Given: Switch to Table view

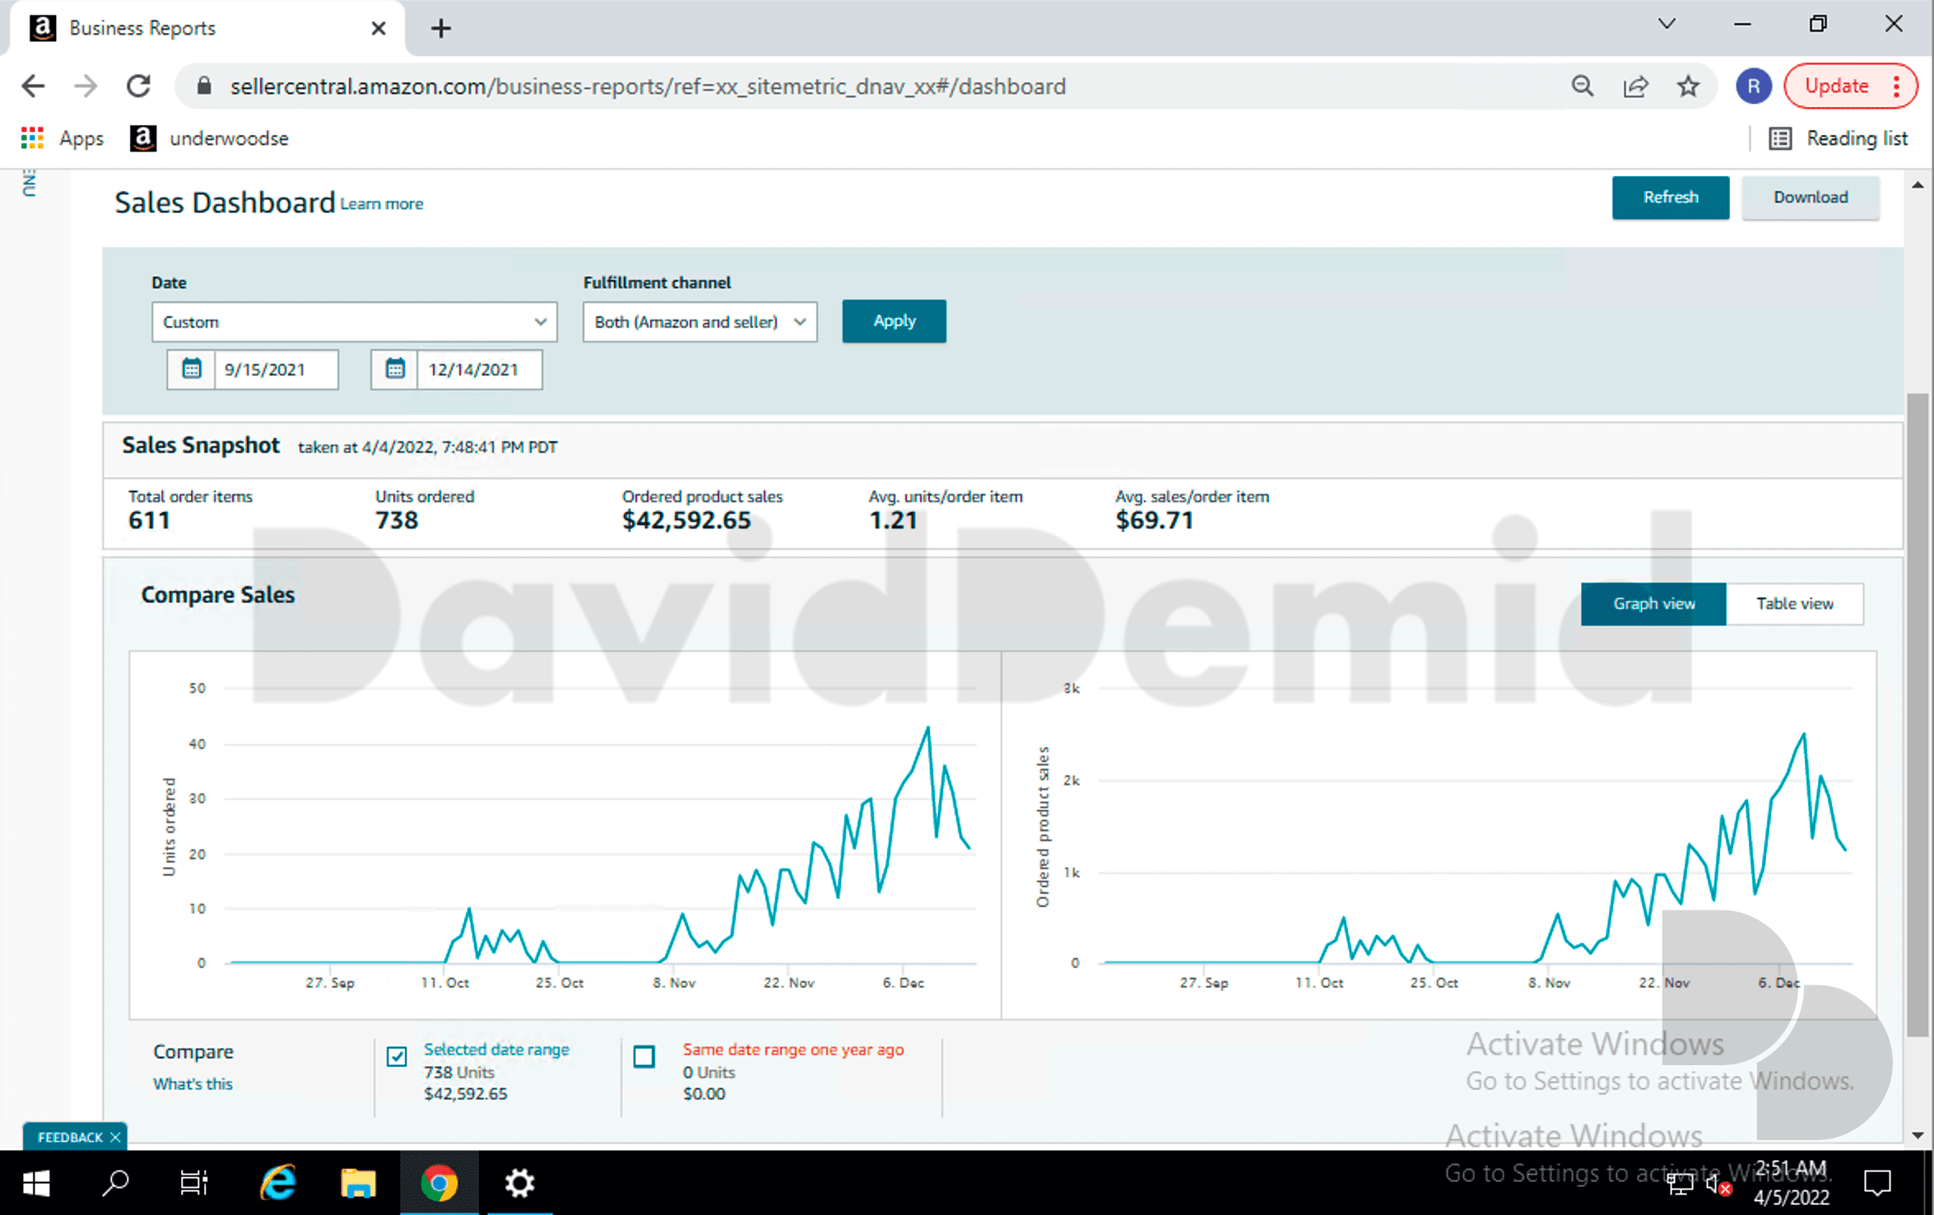Looking at the screenshot, I should click(1794, 603).
